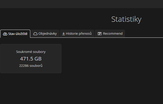163x104 pixels.
Task: Click the Statistiky page heading
Action: coord(126,19)
